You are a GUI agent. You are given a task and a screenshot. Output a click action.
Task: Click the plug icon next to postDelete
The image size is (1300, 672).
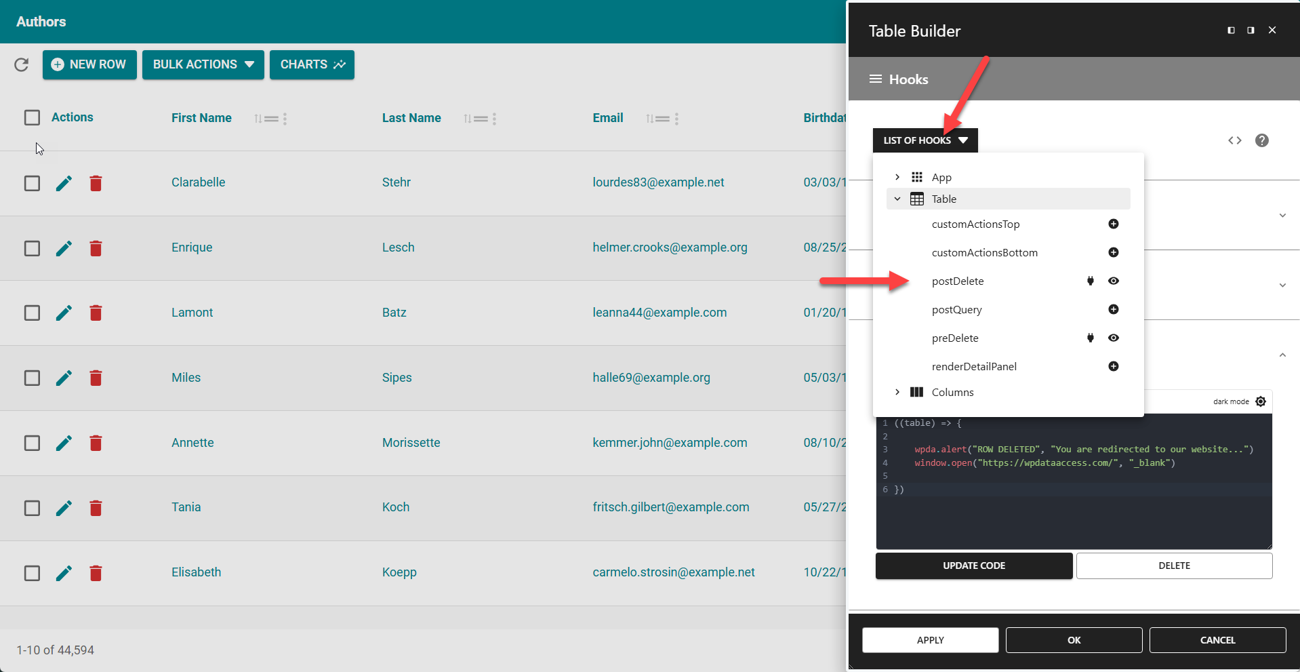tap(1091, 281)
